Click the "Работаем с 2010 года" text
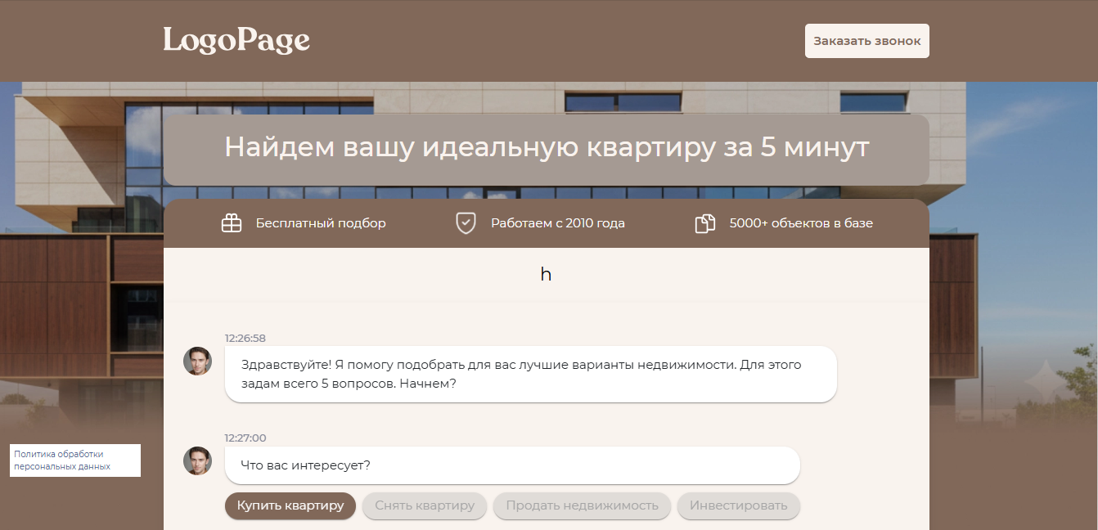Image resolution: width=1098 pixels, height=530 pixels. tap(557, 223)
